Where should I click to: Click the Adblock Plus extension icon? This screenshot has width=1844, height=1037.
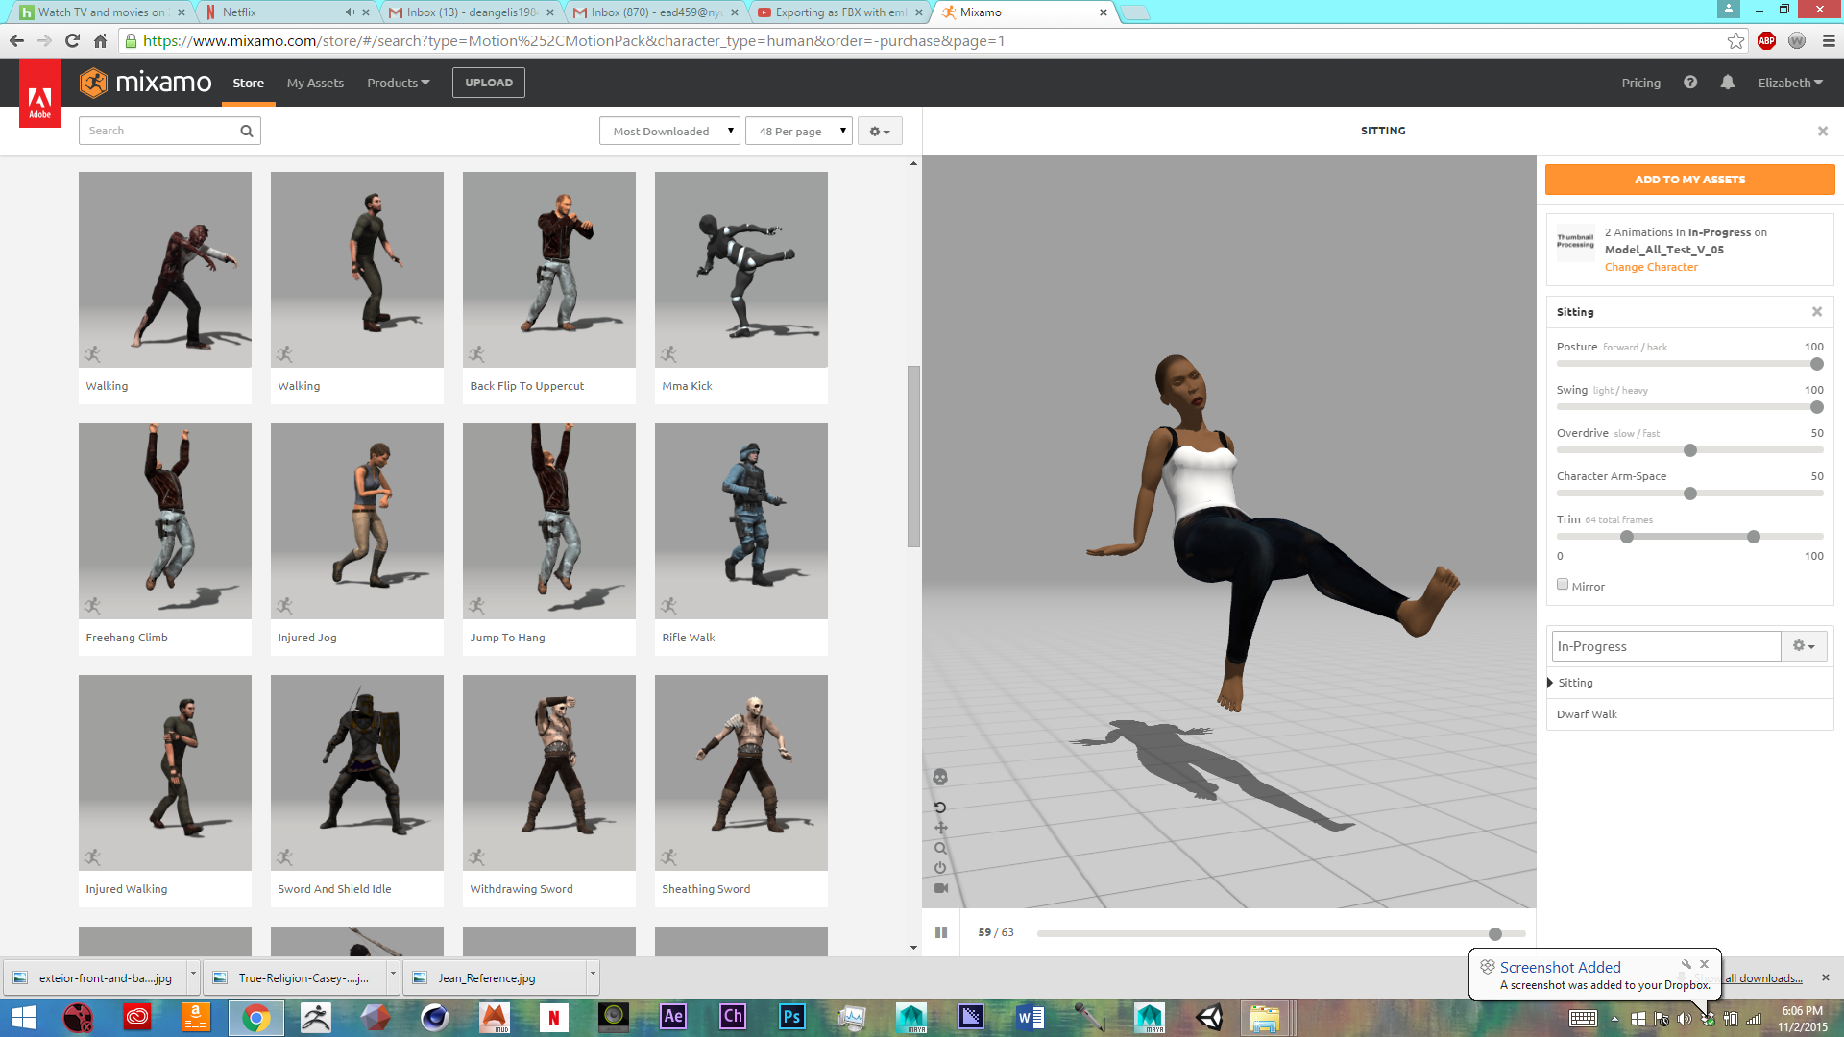pyautogui.click(x=1766, y=40)
